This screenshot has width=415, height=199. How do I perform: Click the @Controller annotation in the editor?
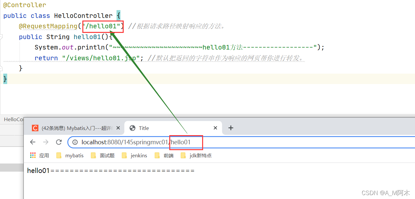pyautogui.click(x=25, y=5)
